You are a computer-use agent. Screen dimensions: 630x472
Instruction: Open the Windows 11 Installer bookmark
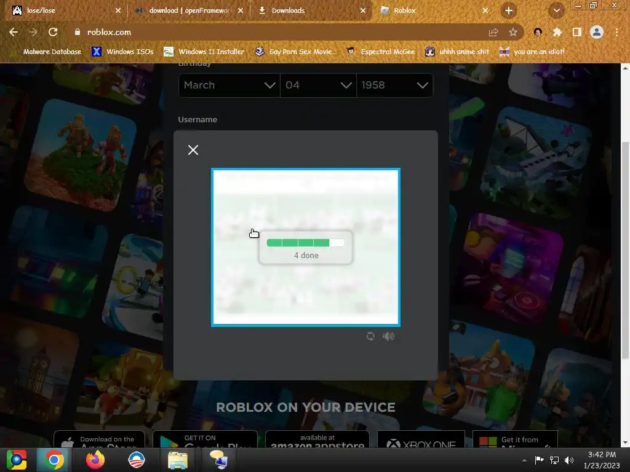[204, 52]
